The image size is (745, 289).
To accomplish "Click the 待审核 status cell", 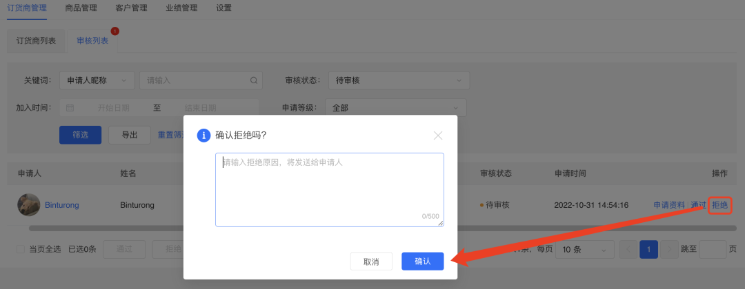I will tap(495, 205).
